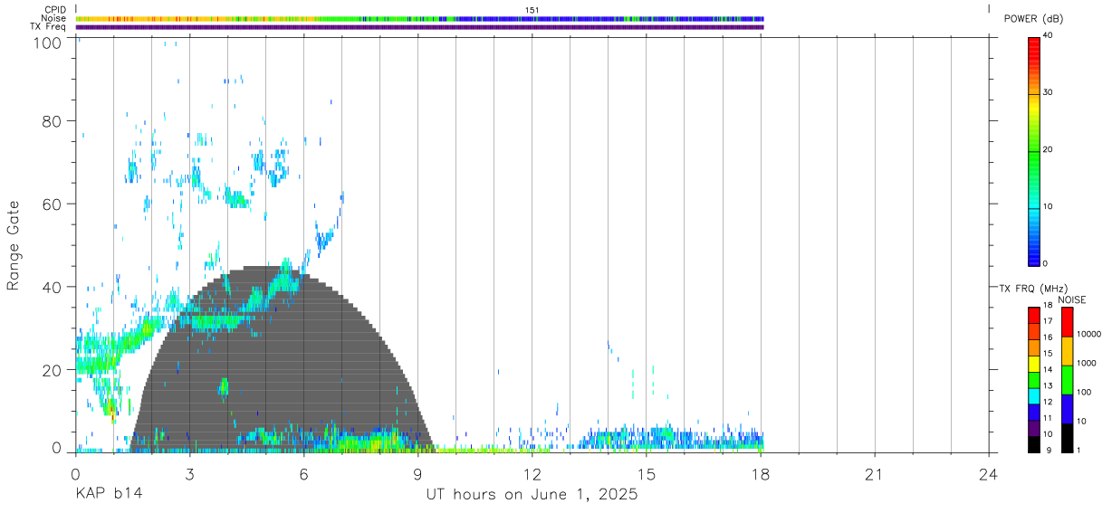Click the green swatch in NOISE legend
Viewport: 1112px width, 513px height.
pyautogui.click(x=1067, y=380)
